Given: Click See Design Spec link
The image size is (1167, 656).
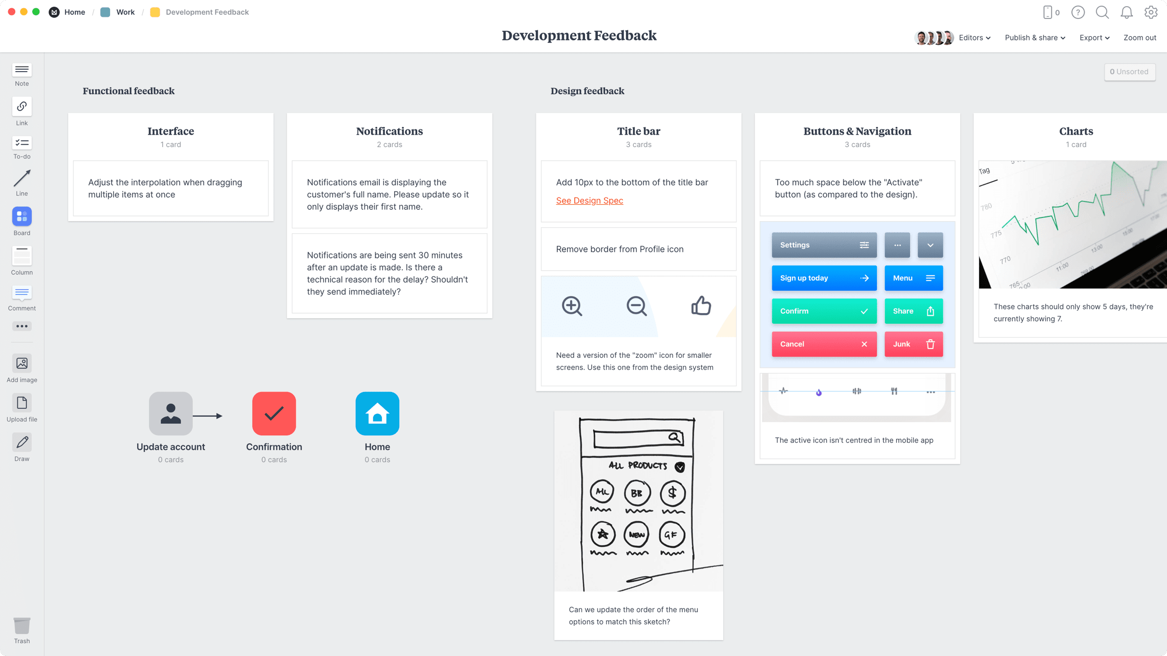Looking at the screenshot, I should (x=589, y=200).
